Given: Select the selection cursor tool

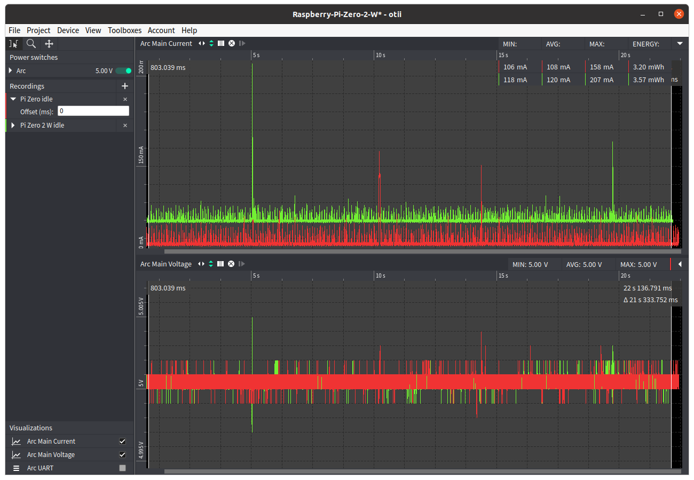Looking at the screenshot, I should click(14, 44).
